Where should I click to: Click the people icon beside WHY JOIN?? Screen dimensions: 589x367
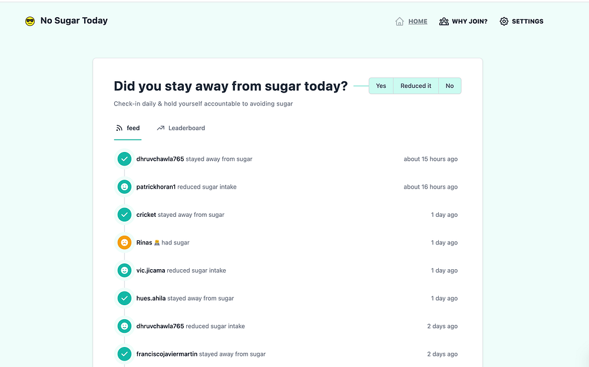click(x=444, y=21)
